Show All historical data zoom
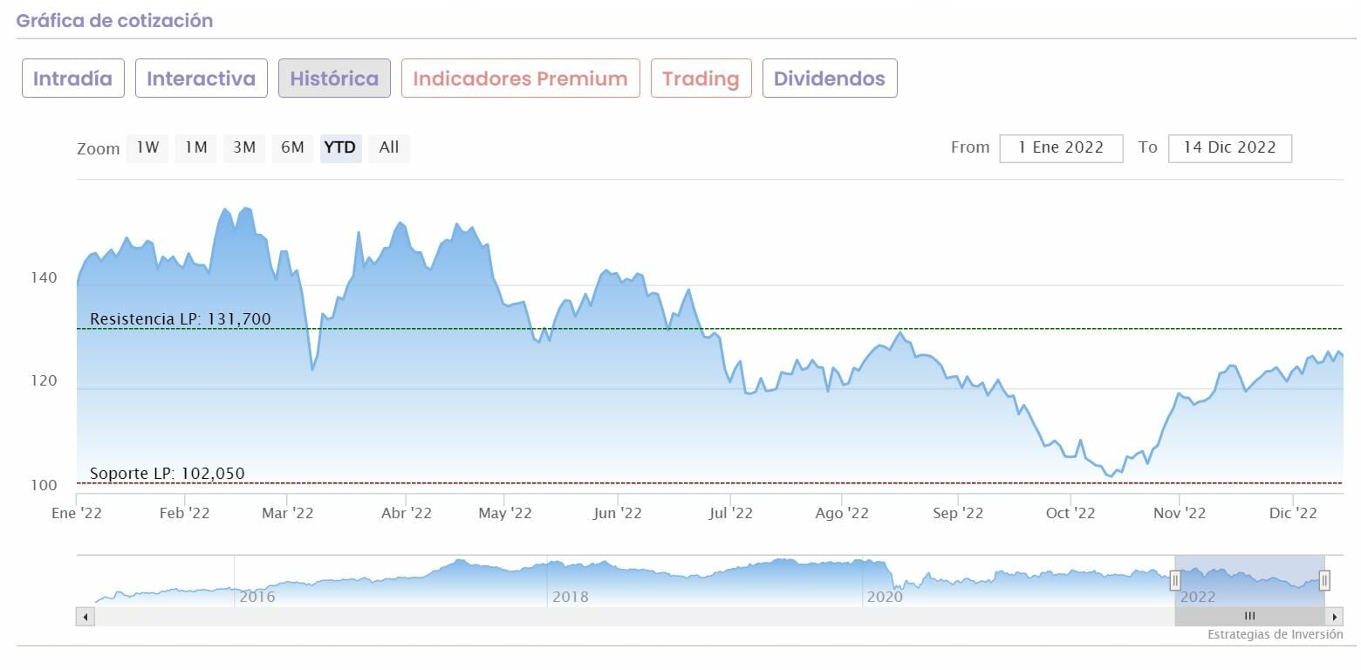The image size is (1361, 670). point(389,147)
